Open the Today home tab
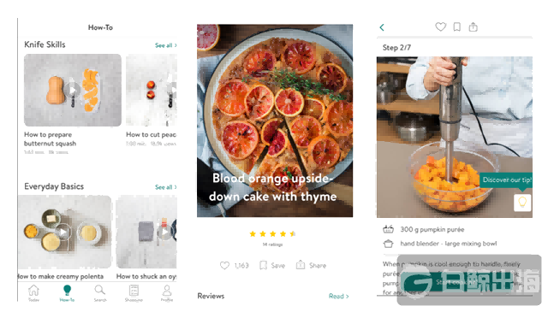 33,293
